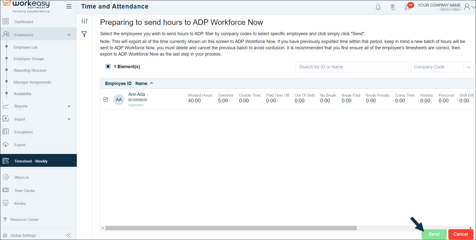Expand the Import submenu arrow
This screenshot has height=240, width=476.
pos(69,119)
